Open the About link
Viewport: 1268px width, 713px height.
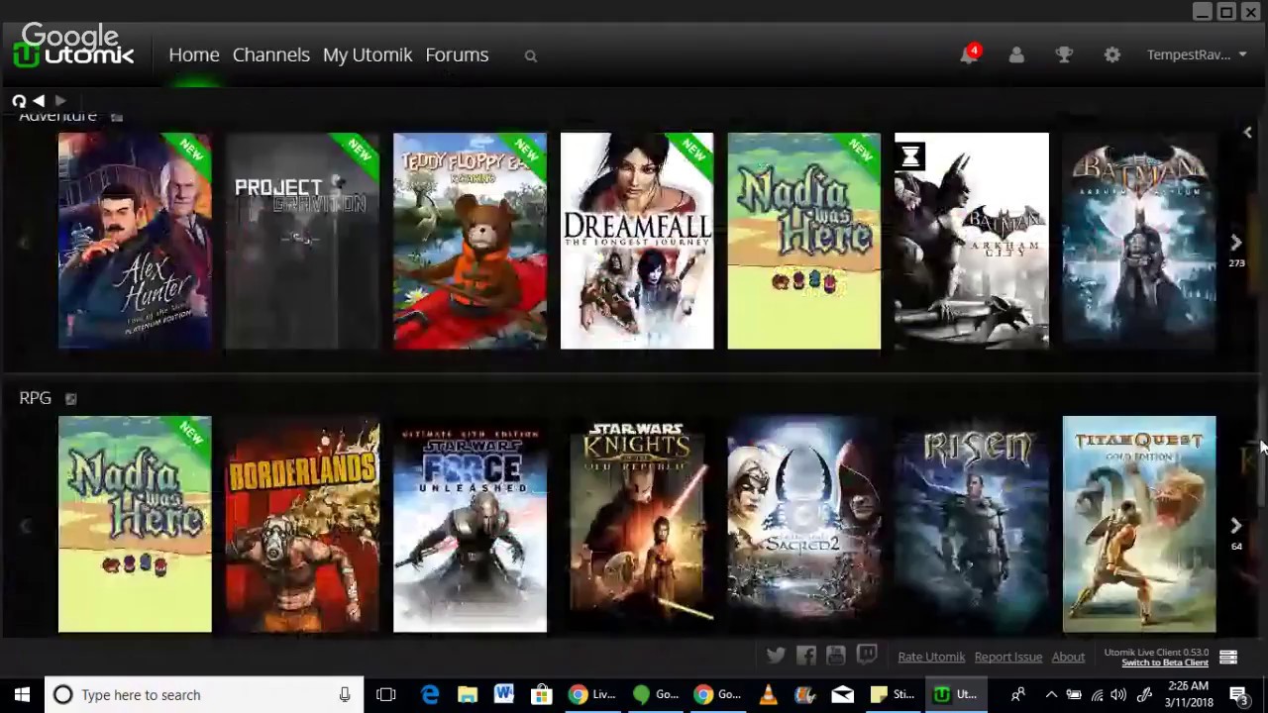point(1068,657)
